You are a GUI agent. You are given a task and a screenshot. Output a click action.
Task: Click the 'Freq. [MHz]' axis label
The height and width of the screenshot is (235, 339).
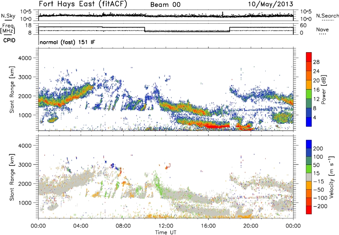pos(8,29)
